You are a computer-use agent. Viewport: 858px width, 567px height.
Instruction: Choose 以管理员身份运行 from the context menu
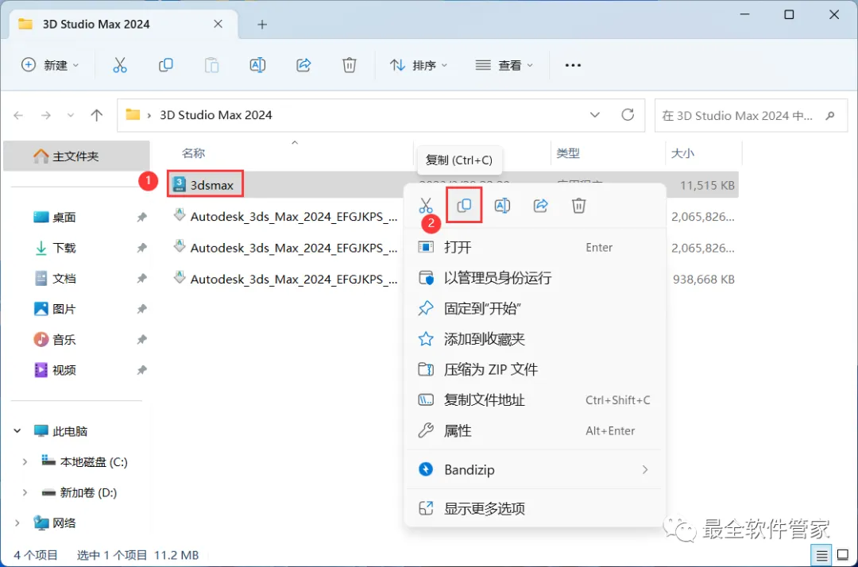(x=535, y=278)
